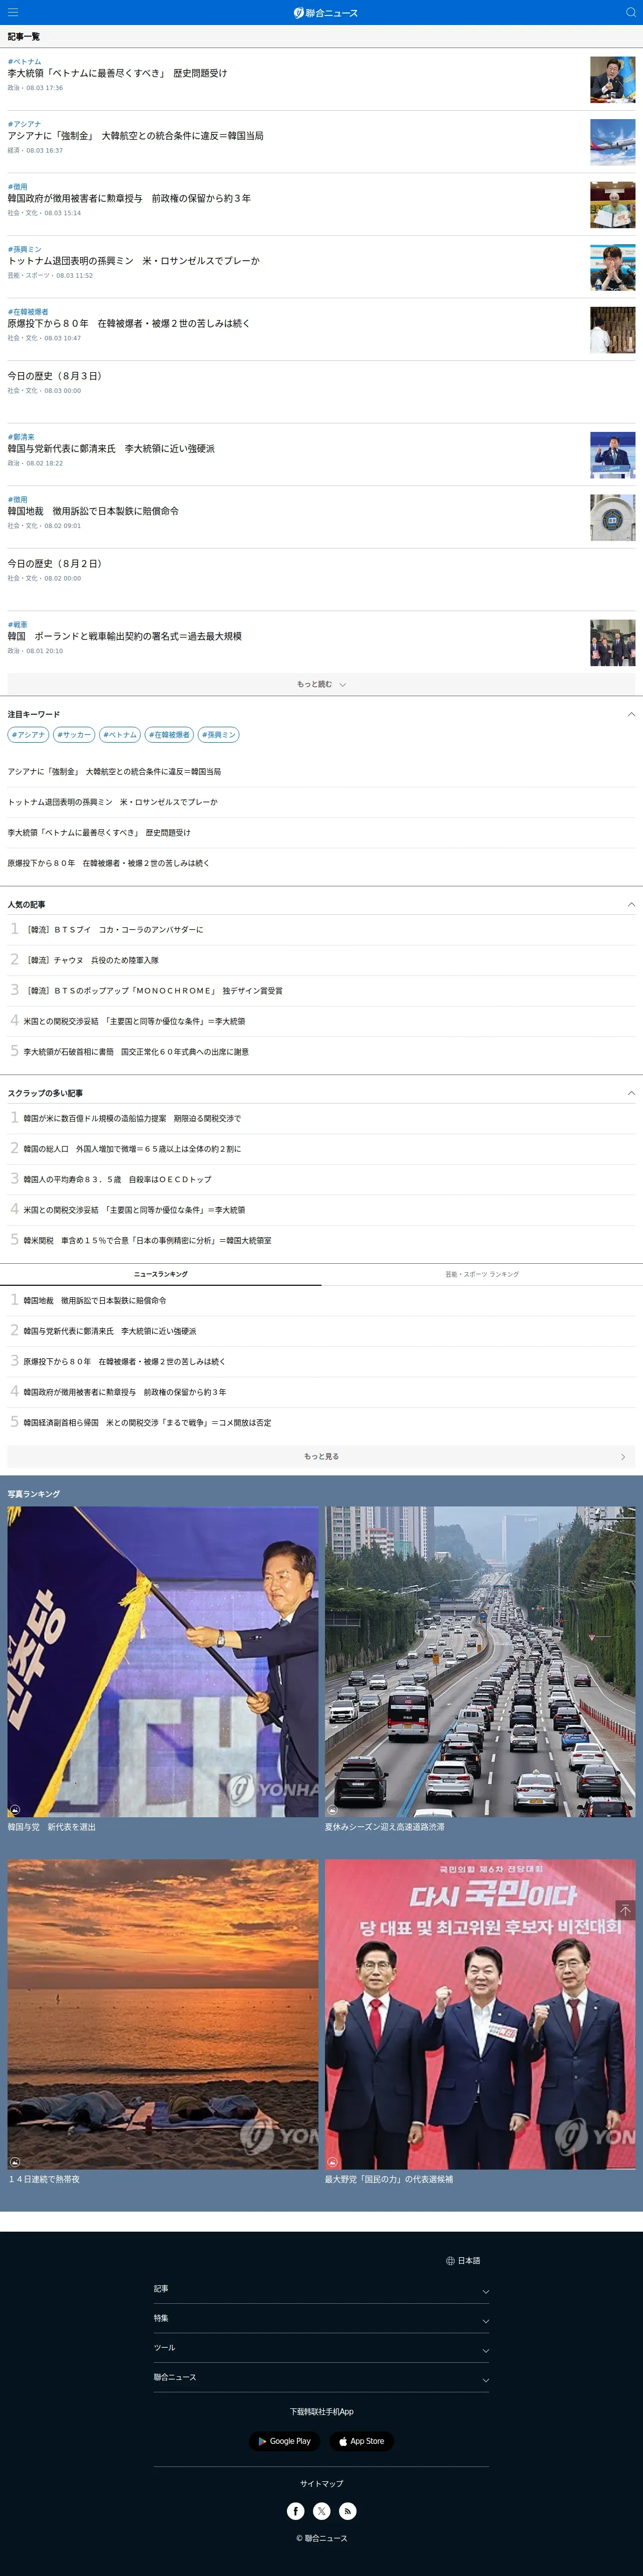Collapse the 人気の記事 section
This screenshot has width=643, height=2576.
630,904
